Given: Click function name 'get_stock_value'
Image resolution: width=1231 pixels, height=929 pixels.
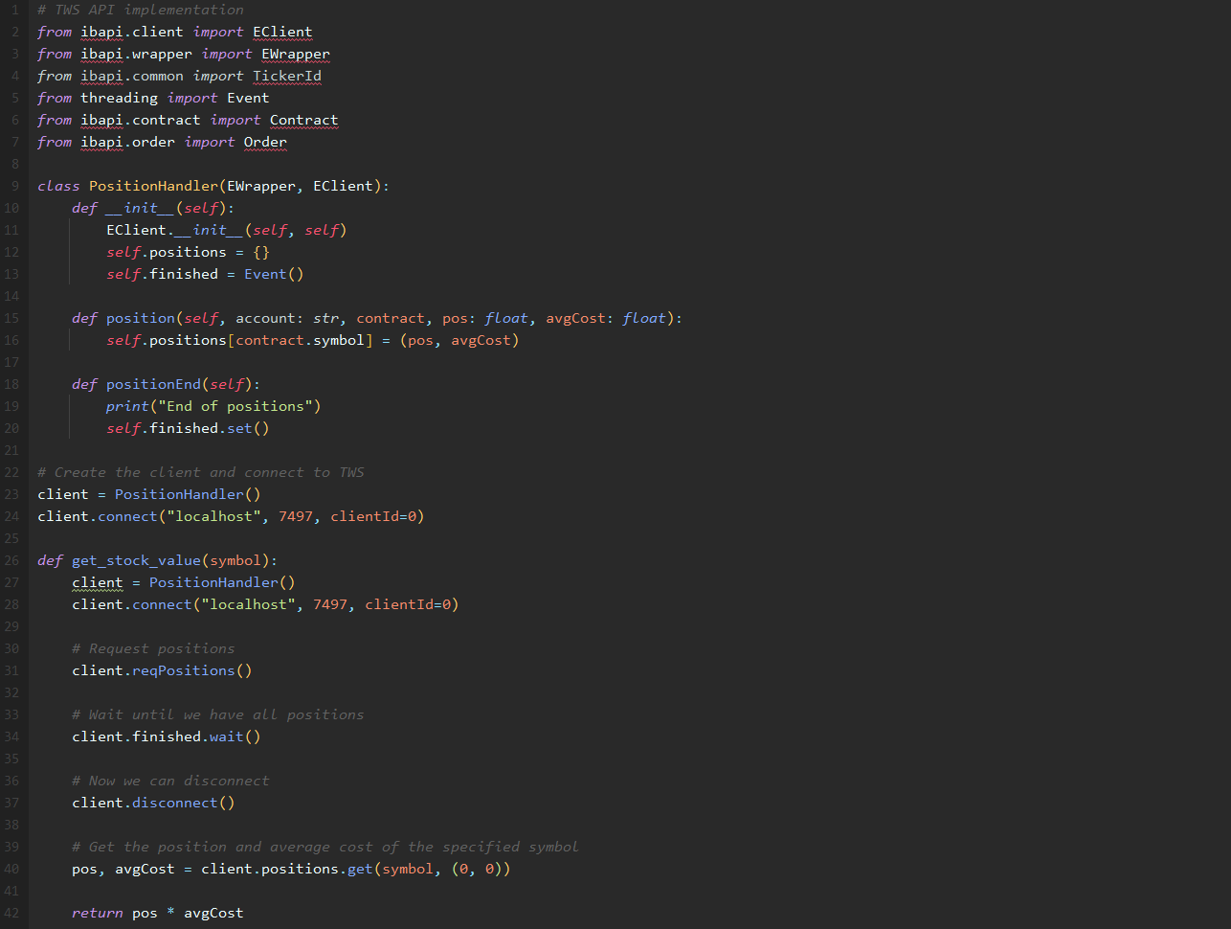Looking at the screenshot, I should coord(136,560).
